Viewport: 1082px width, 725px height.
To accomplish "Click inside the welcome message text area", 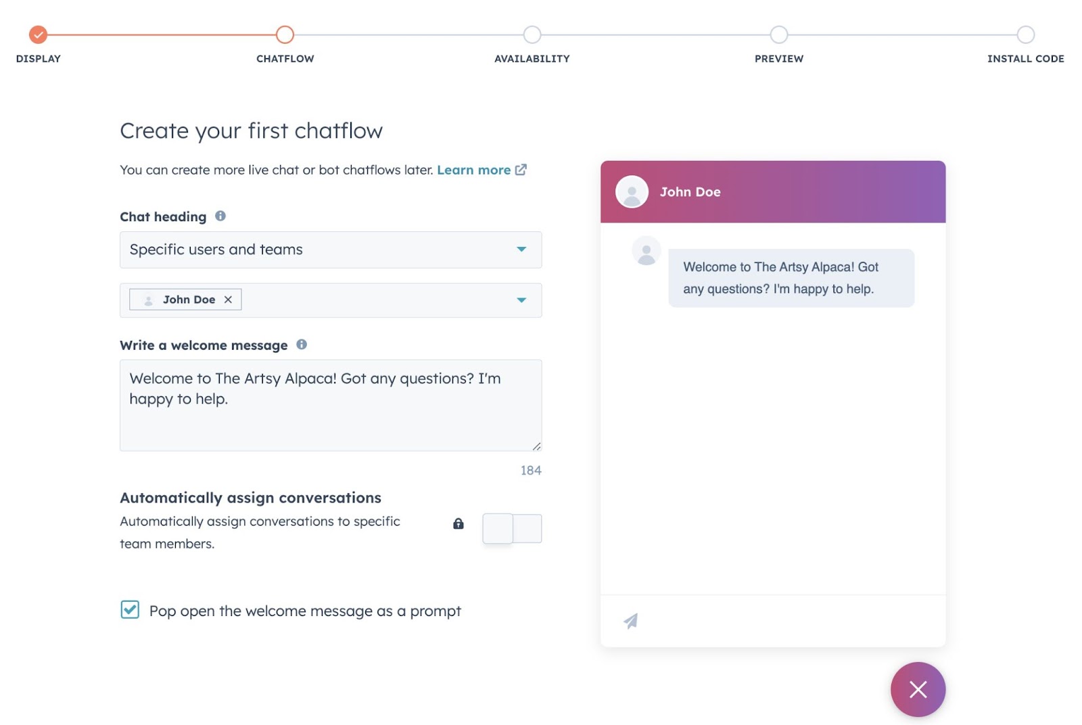I will coord(330,404).
